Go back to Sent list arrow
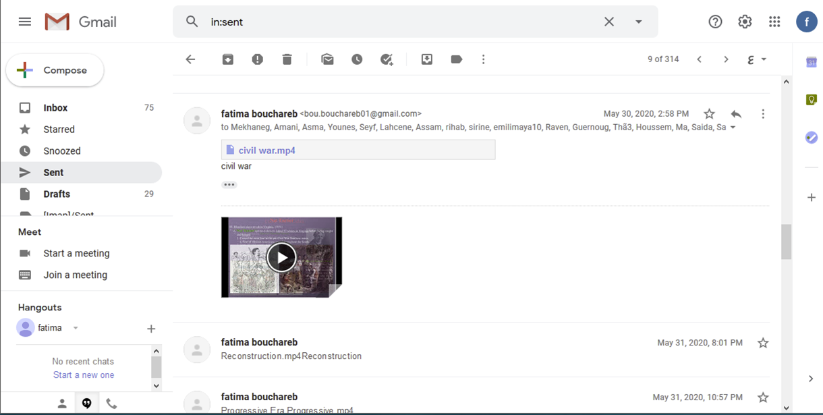Screen dimensions: 823x415 tap(190, 59)
